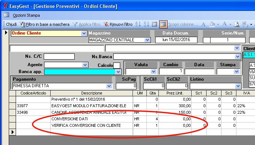Click the Prez.Unit. column header

(x=175, y=93)
